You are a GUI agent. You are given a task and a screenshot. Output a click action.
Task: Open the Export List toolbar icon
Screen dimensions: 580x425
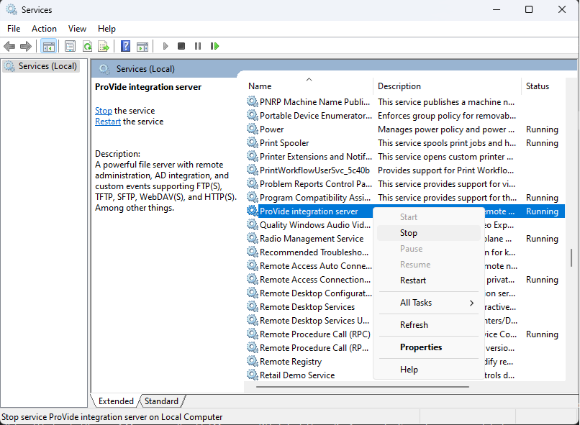coord(104,46)
